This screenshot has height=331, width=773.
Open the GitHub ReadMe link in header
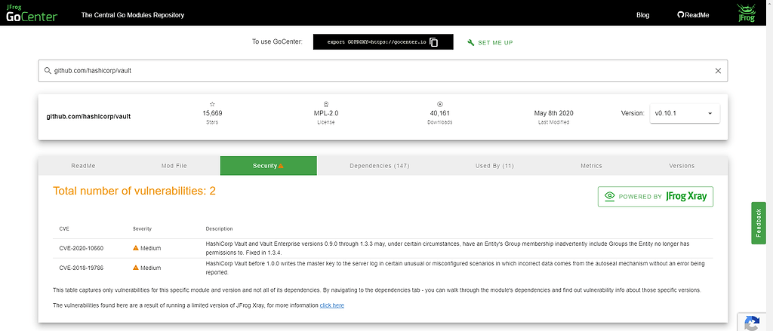coord(693,15)
